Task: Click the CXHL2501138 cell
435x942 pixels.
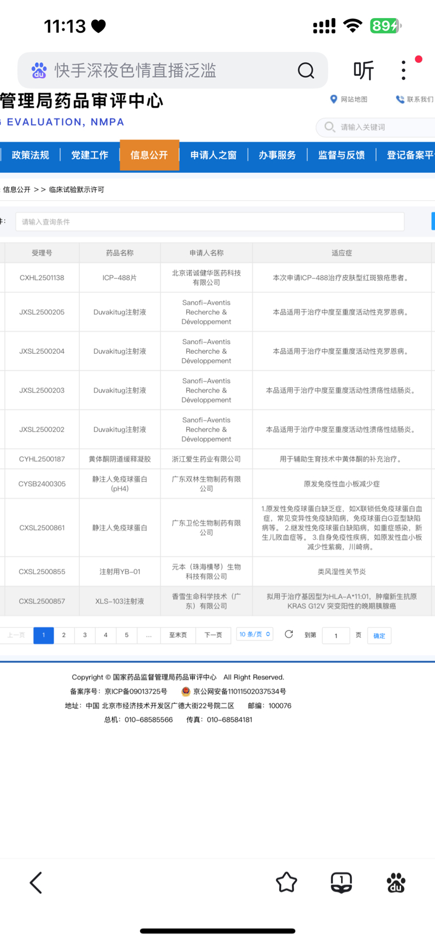Action: [x=42, y=278]
